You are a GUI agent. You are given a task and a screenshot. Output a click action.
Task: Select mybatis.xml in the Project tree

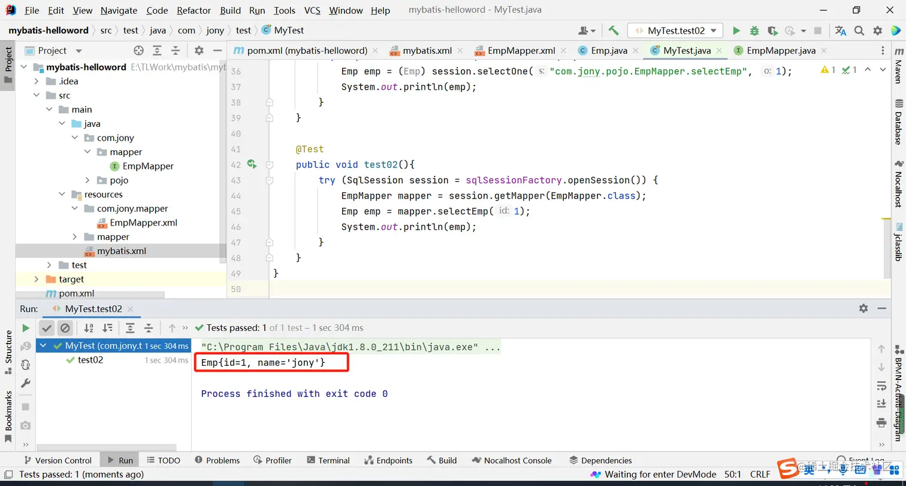(121, 251)
